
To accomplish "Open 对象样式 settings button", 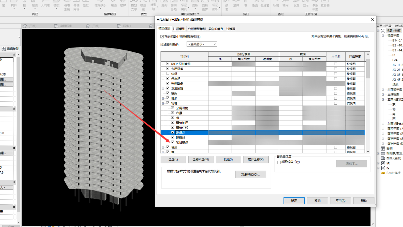I will tap(251, 174).
